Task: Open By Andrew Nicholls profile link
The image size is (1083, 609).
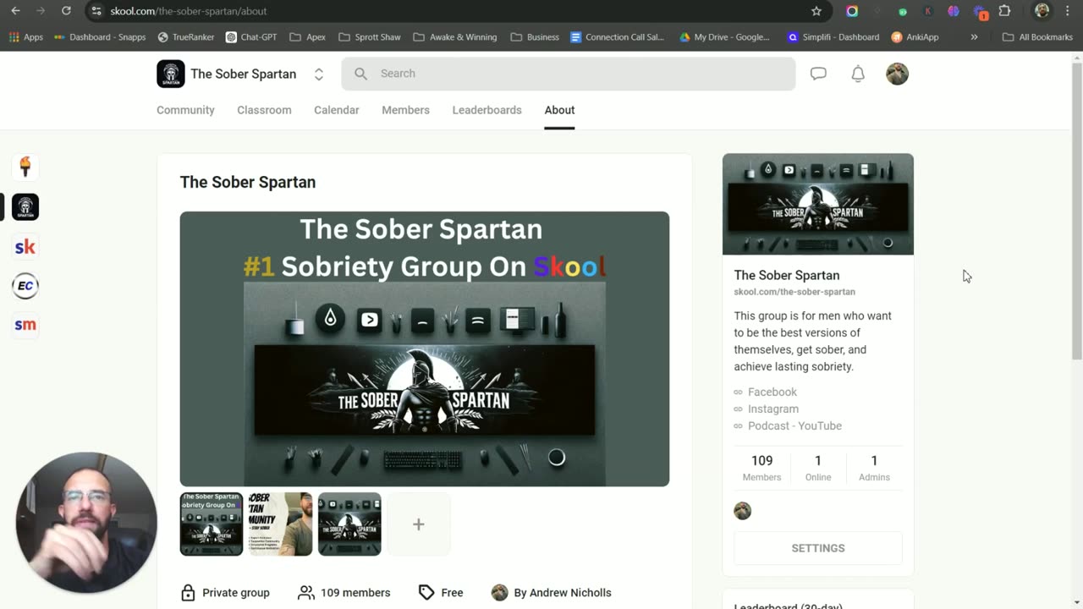Action: coord(551,593)
